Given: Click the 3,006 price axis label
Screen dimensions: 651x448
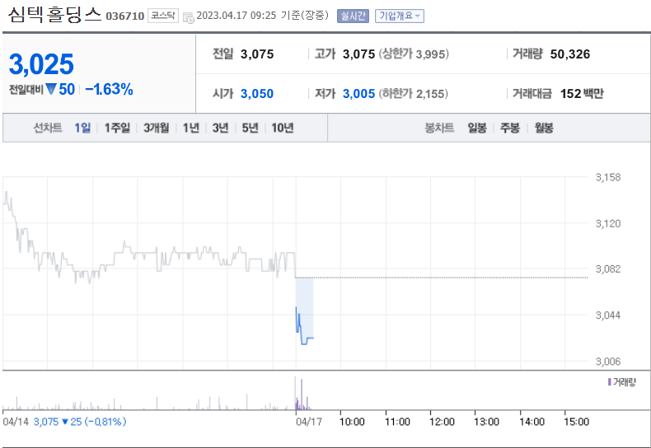Looking at the screenshot, I should pyautogui.click(x=608, y=362).
